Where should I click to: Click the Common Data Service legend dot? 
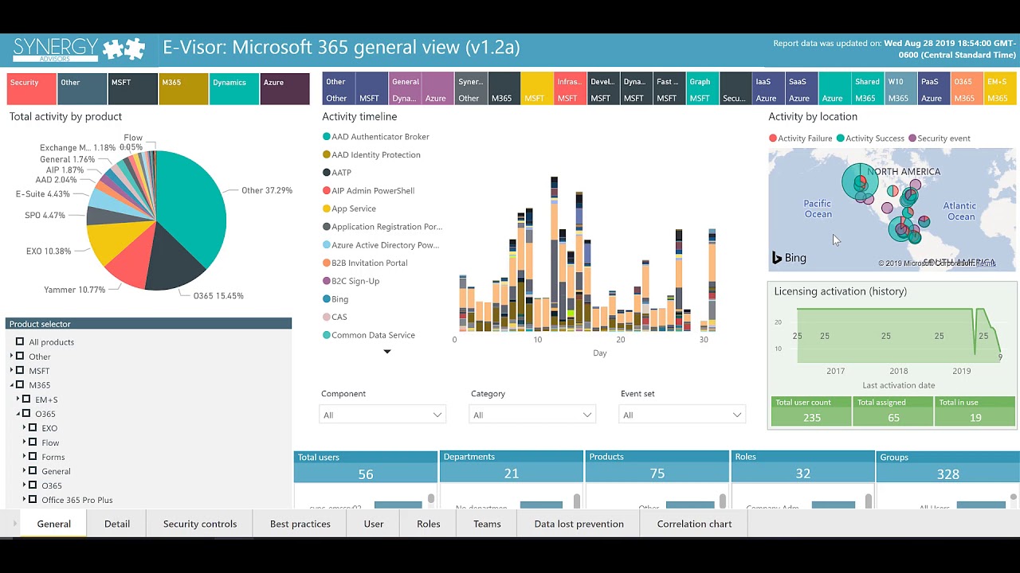[327, 335]
